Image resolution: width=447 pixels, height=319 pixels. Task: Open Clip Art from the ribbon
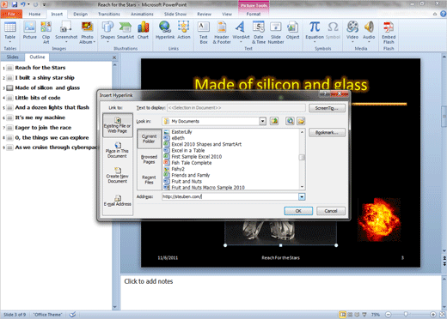pos(46,32)
